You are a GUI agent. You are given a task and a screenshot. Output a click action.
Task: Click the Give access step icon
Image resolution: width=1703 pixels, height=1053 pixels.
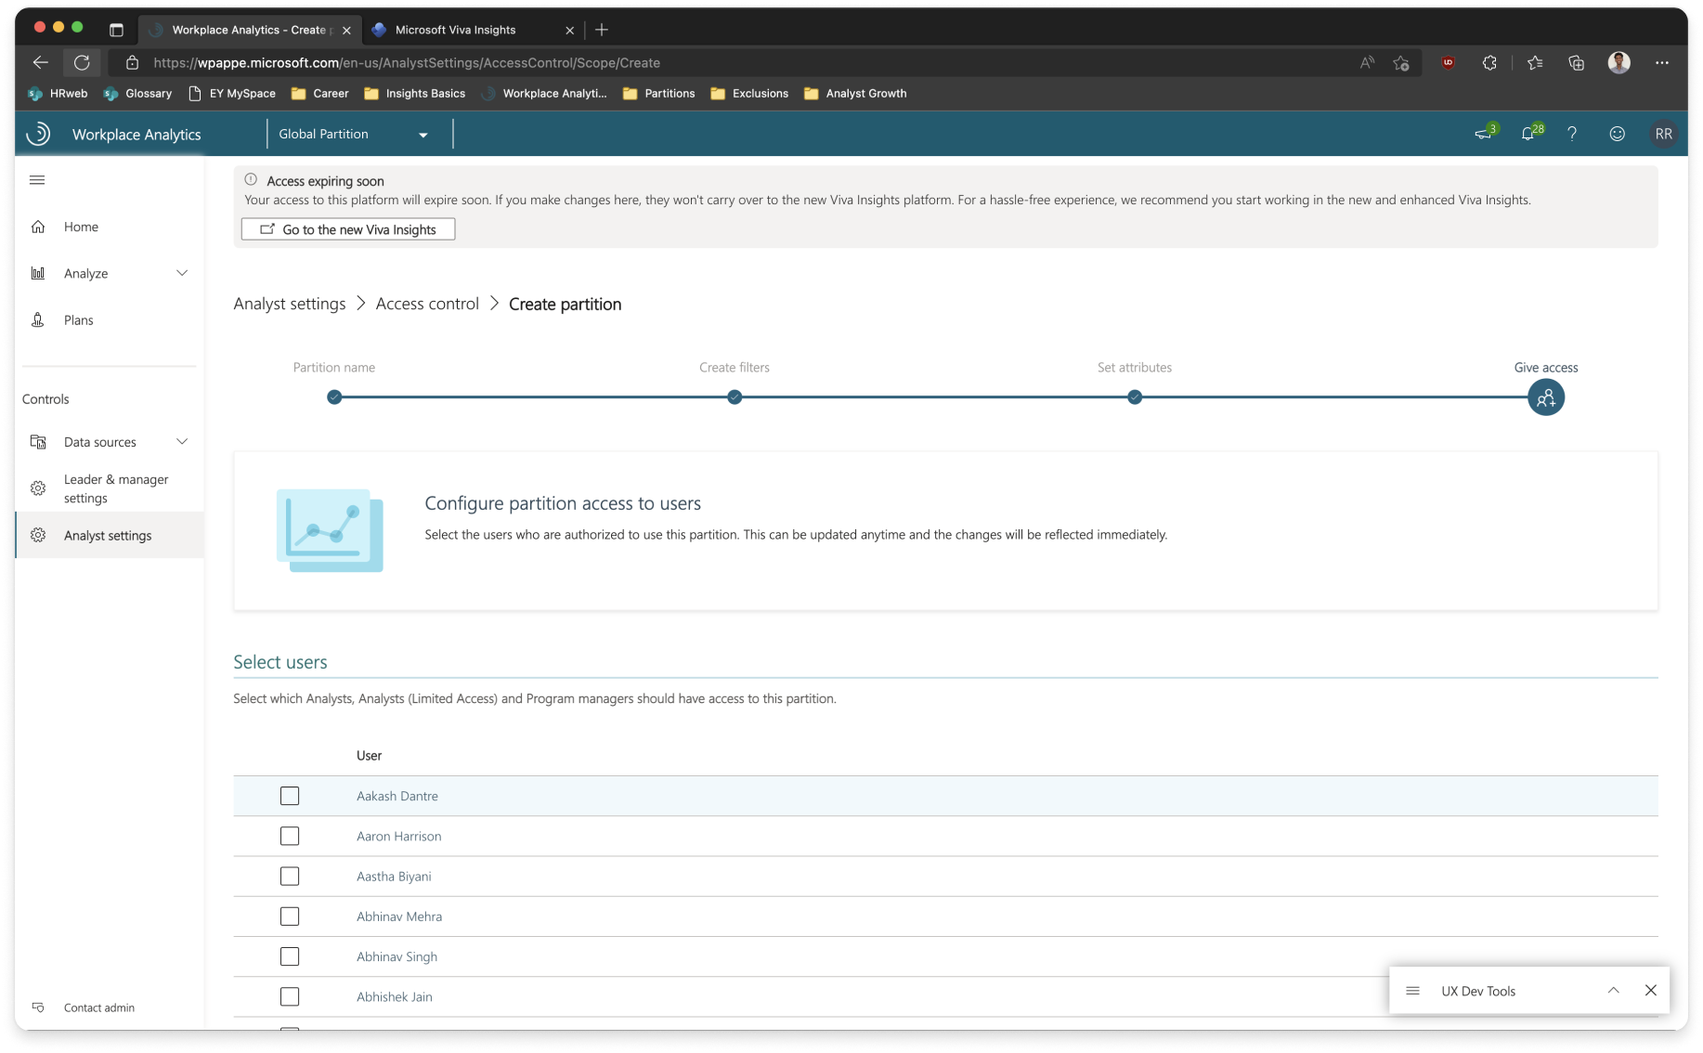[1545, 397]
